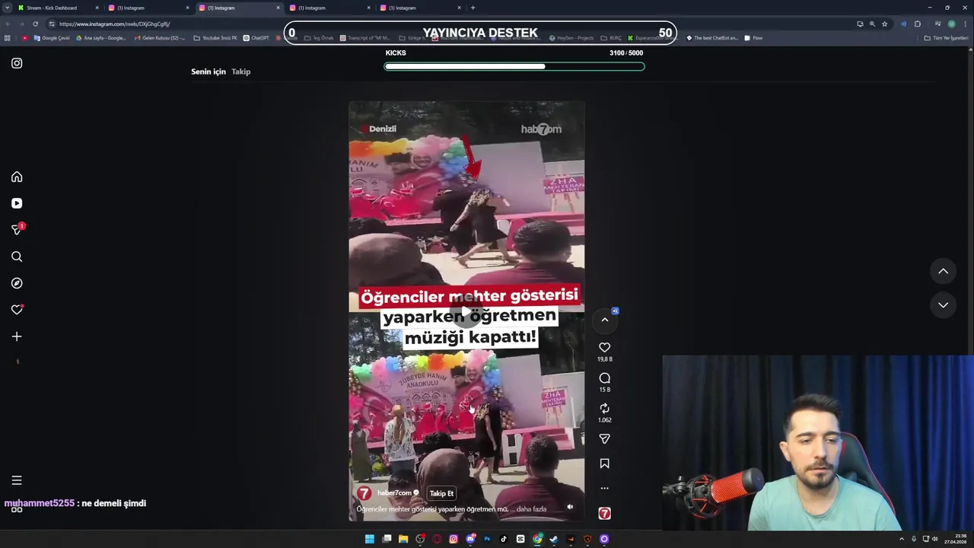This screenshot has height=548, width=974.
Task: Click the small up arrow above the like button
Action: pyautogui.click(x=605, y=320)
